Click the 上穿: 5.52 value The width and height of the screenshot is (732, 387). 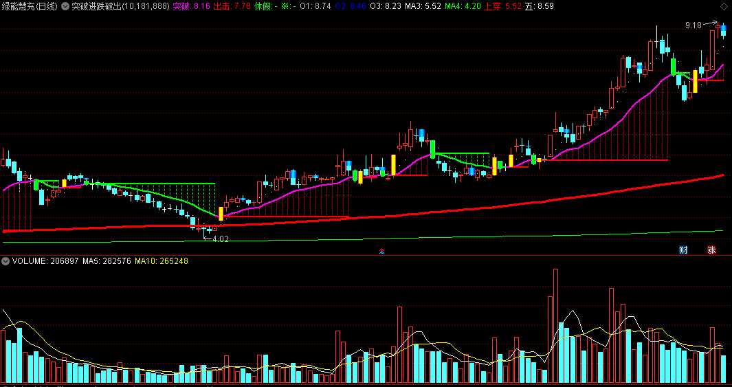(503, 7)
